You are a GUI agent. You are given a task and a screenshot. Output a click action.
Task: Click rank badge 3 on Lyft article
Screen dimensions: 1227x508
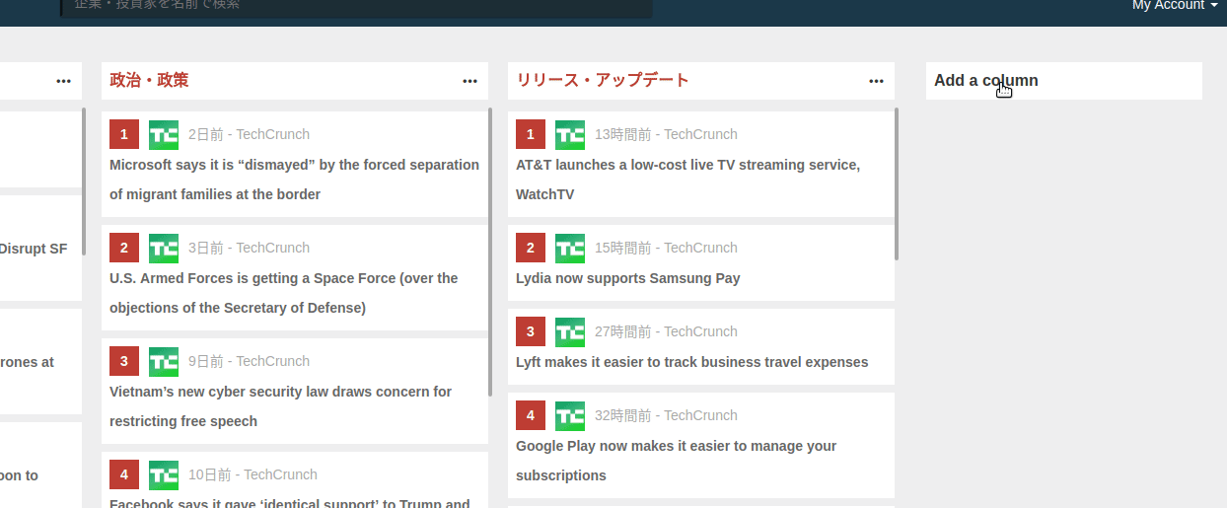coord(531,331)
